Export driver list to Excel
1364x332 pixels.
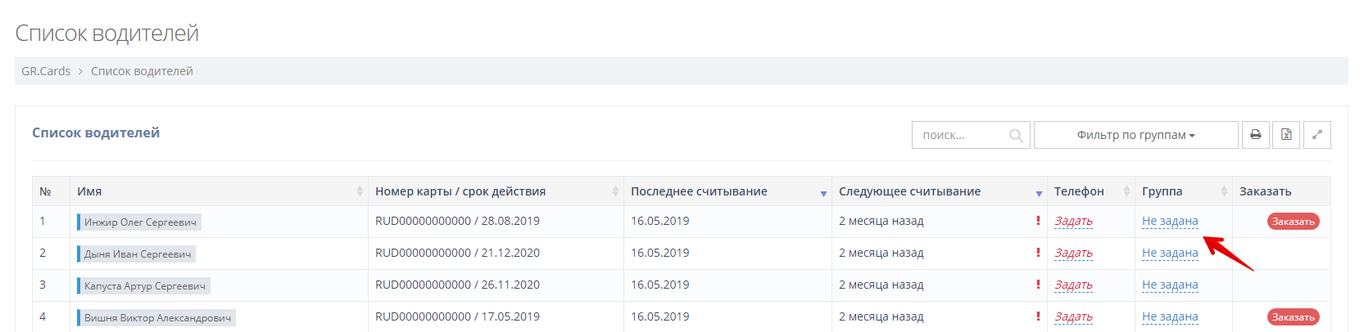(x=1286, y=135)
